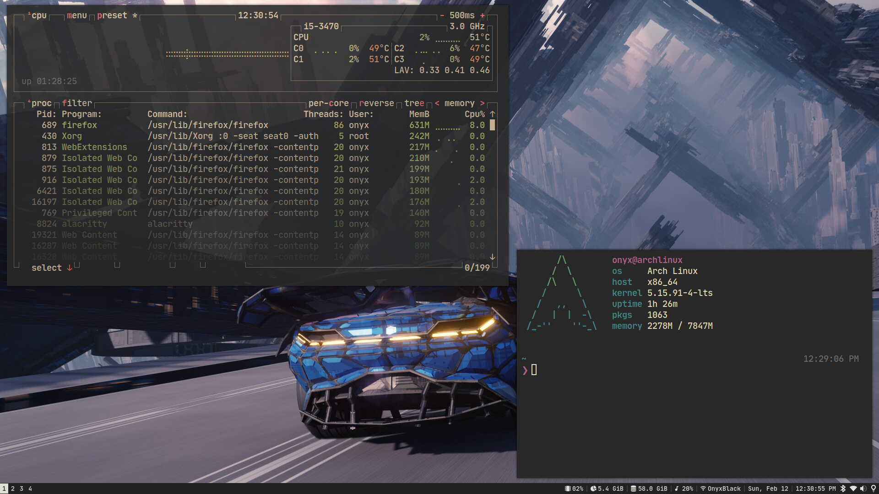The image size is (879, 494).
Task: Click the lightbulb tray icon
Action: [873, 489]
